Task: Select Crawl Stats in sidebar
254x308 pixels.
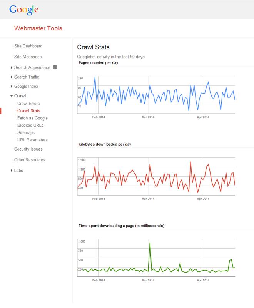Action: 28,111
